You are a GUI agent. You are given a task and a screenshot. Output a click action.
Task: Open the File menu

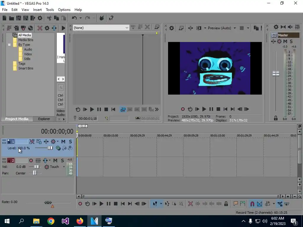(x=5, y=10)
